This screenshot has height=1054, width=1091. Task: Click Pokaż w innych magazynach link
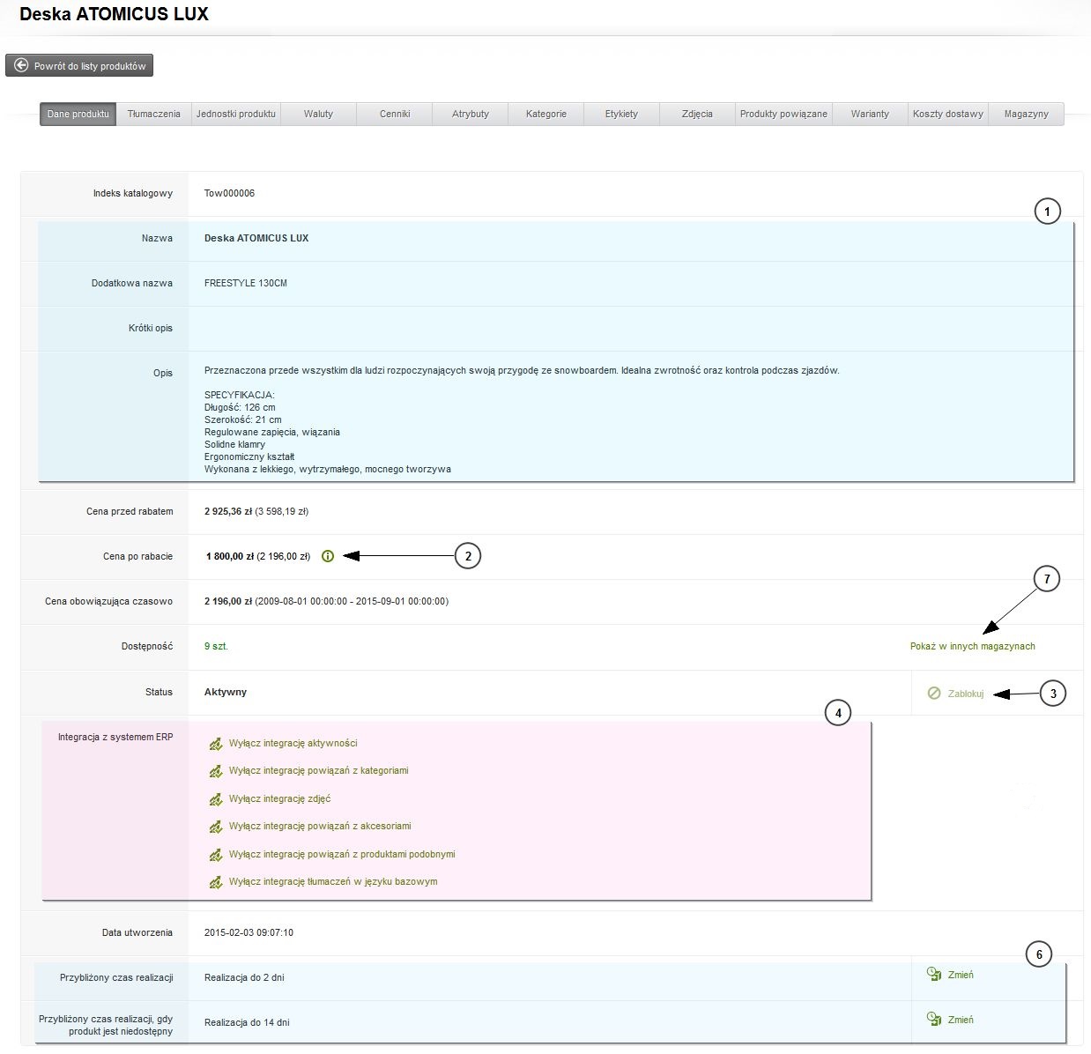coord(973,646)
